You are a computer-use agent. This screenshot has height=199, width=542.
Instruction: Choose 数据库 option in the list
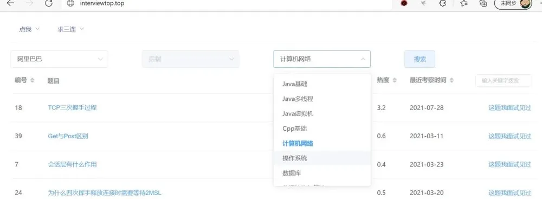coord(322,172)
